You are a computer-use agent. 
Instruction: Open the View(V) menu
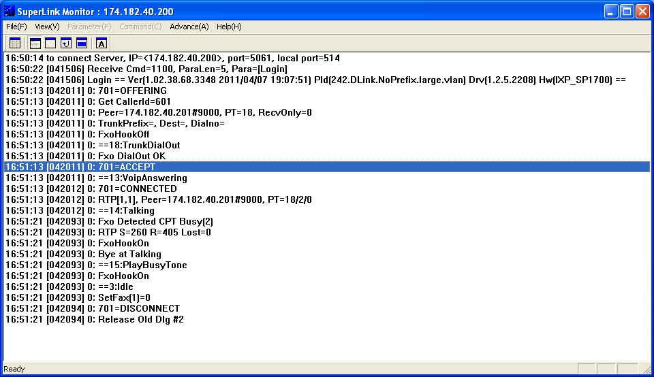pos(47,27)
